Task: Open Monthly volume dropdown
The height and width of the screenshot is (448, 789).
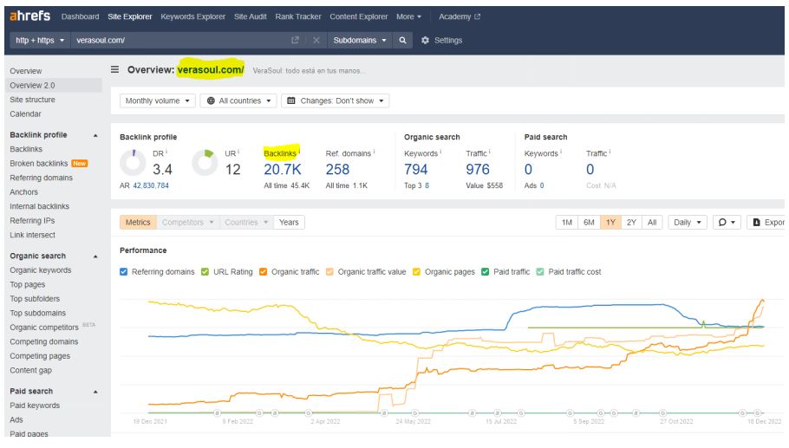Action: (158, 101)
